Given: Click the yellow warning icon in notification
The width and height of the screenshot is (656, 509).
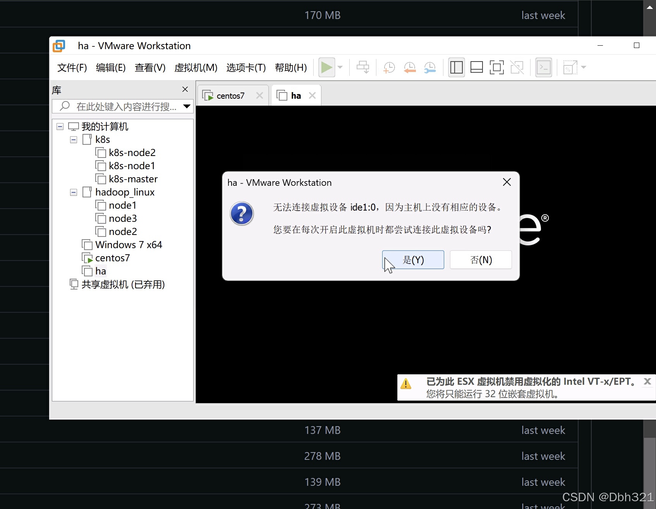Looking at the screenshot, I should point(405,384).
